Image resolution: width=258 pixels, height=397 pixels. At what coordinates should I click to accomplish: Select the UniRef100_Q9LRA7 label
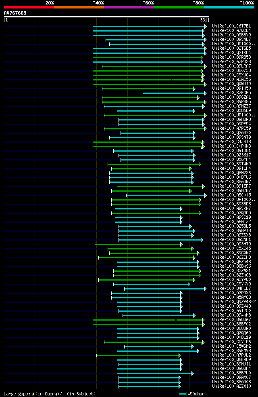tap(231, 66)
